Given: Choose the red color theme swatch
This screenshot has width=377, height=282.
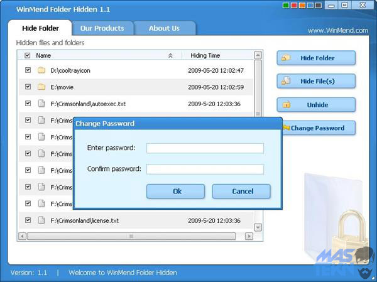Looking at the screenshot, I should coord(294,5).
